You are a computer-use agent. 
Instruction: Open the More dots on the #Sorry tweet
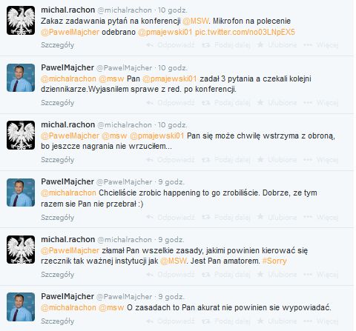[x=308, y=275]
